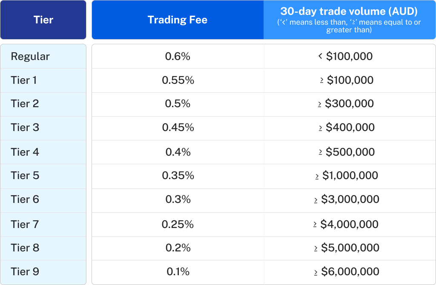
Task: Select the Tier 9 row label
Action: tap(25, 271)
